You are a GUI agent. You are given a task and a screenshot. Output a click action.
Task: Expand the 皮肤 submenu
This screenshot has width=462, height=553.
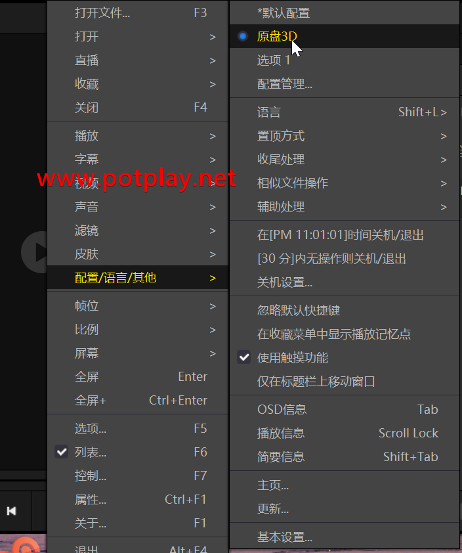pos(138,254)
